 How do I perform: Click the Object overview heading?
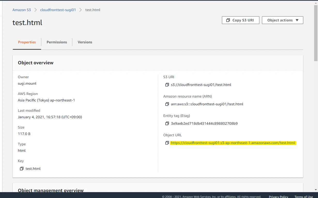(x=36, y=63)
